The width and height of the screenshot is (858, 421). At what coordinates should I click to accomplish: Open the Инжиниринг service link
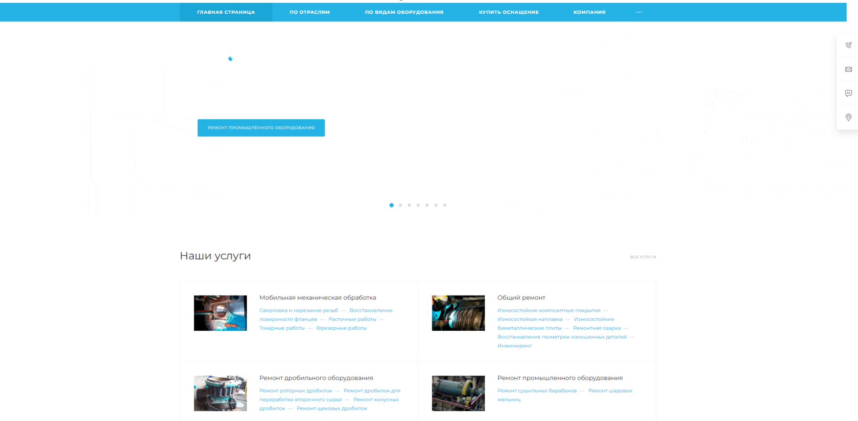click(x=514, y=346)
